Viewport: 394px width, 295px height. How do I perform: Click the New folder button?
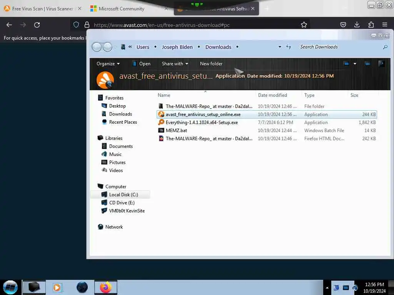click(x=211, y=64)
